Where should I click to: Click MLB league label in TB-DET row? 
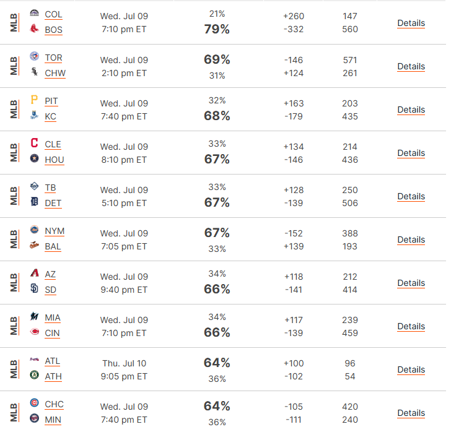tap(14, 196)
